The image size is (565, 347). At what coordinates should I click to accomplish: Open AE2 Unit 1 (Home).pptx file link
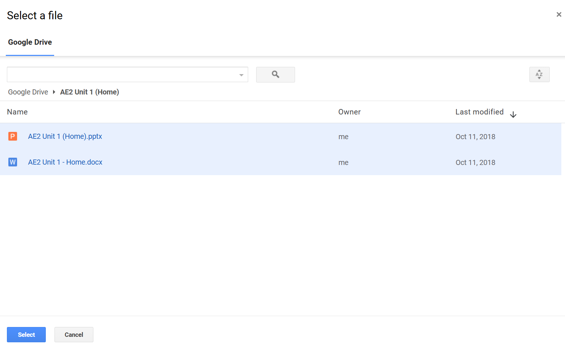[x=65, y=136]
